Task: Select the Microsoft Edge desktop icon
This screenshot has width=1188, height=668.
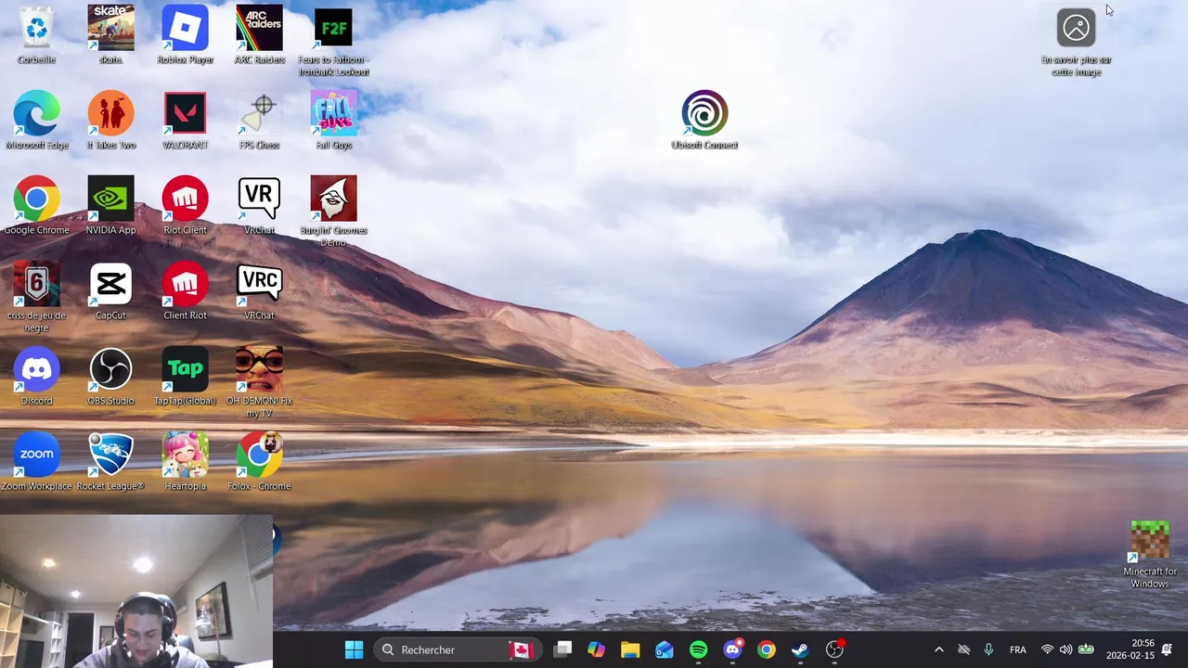Action: pos(36,121)
